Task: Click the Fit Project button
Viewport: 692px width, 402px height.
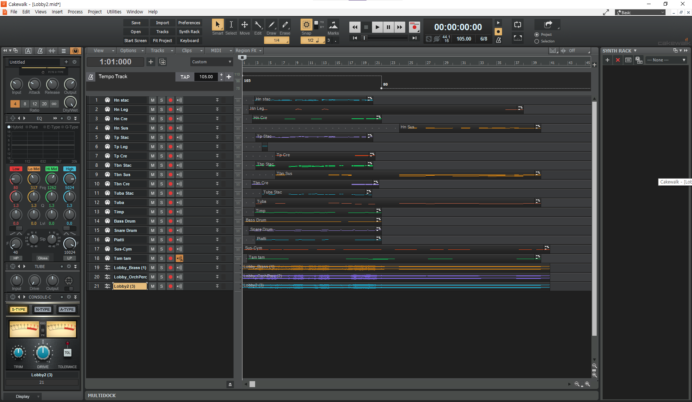Action: 162,41
